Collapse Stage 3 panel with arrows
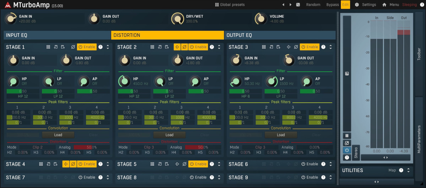 331,47
